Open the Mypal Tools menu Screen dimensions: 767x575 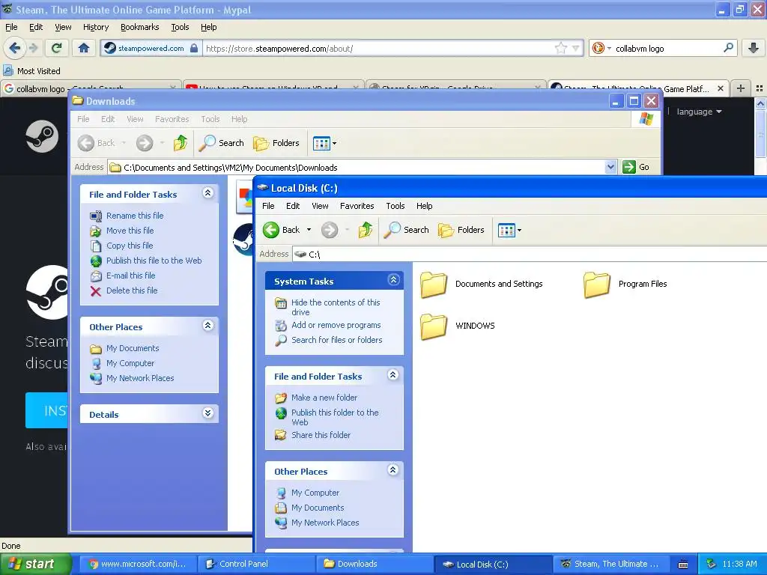pos(180,28)
